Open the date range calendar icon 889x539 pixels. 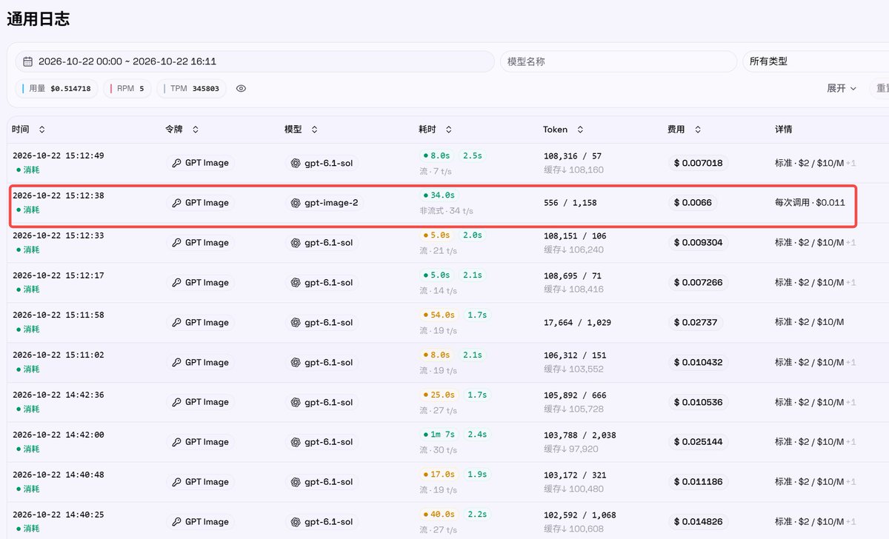(x=28, y=61)
